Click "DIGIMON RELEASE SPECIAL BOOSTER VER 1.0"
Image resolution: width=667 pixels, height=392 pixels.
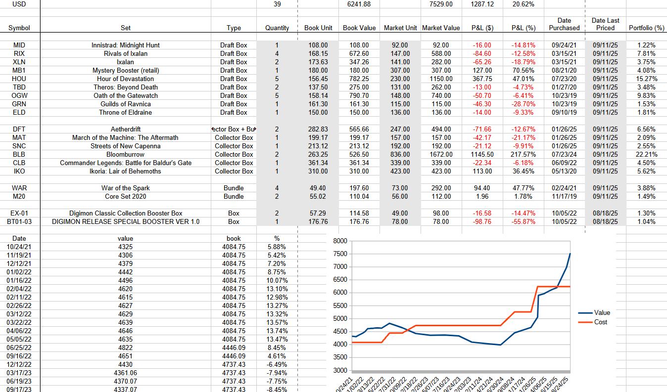pyautogui.click(x=126, y=221)
